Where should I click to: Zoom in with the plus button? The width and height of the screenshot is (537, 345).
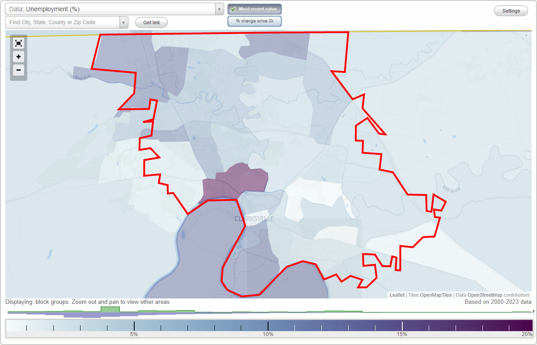point(18,57)
